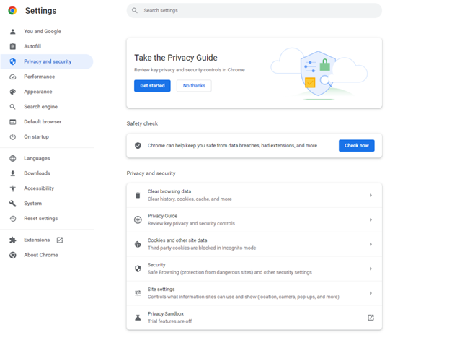Click the Default browser window icon
The width and height of the screenshot is (470, 348).
tap(12, 121)
